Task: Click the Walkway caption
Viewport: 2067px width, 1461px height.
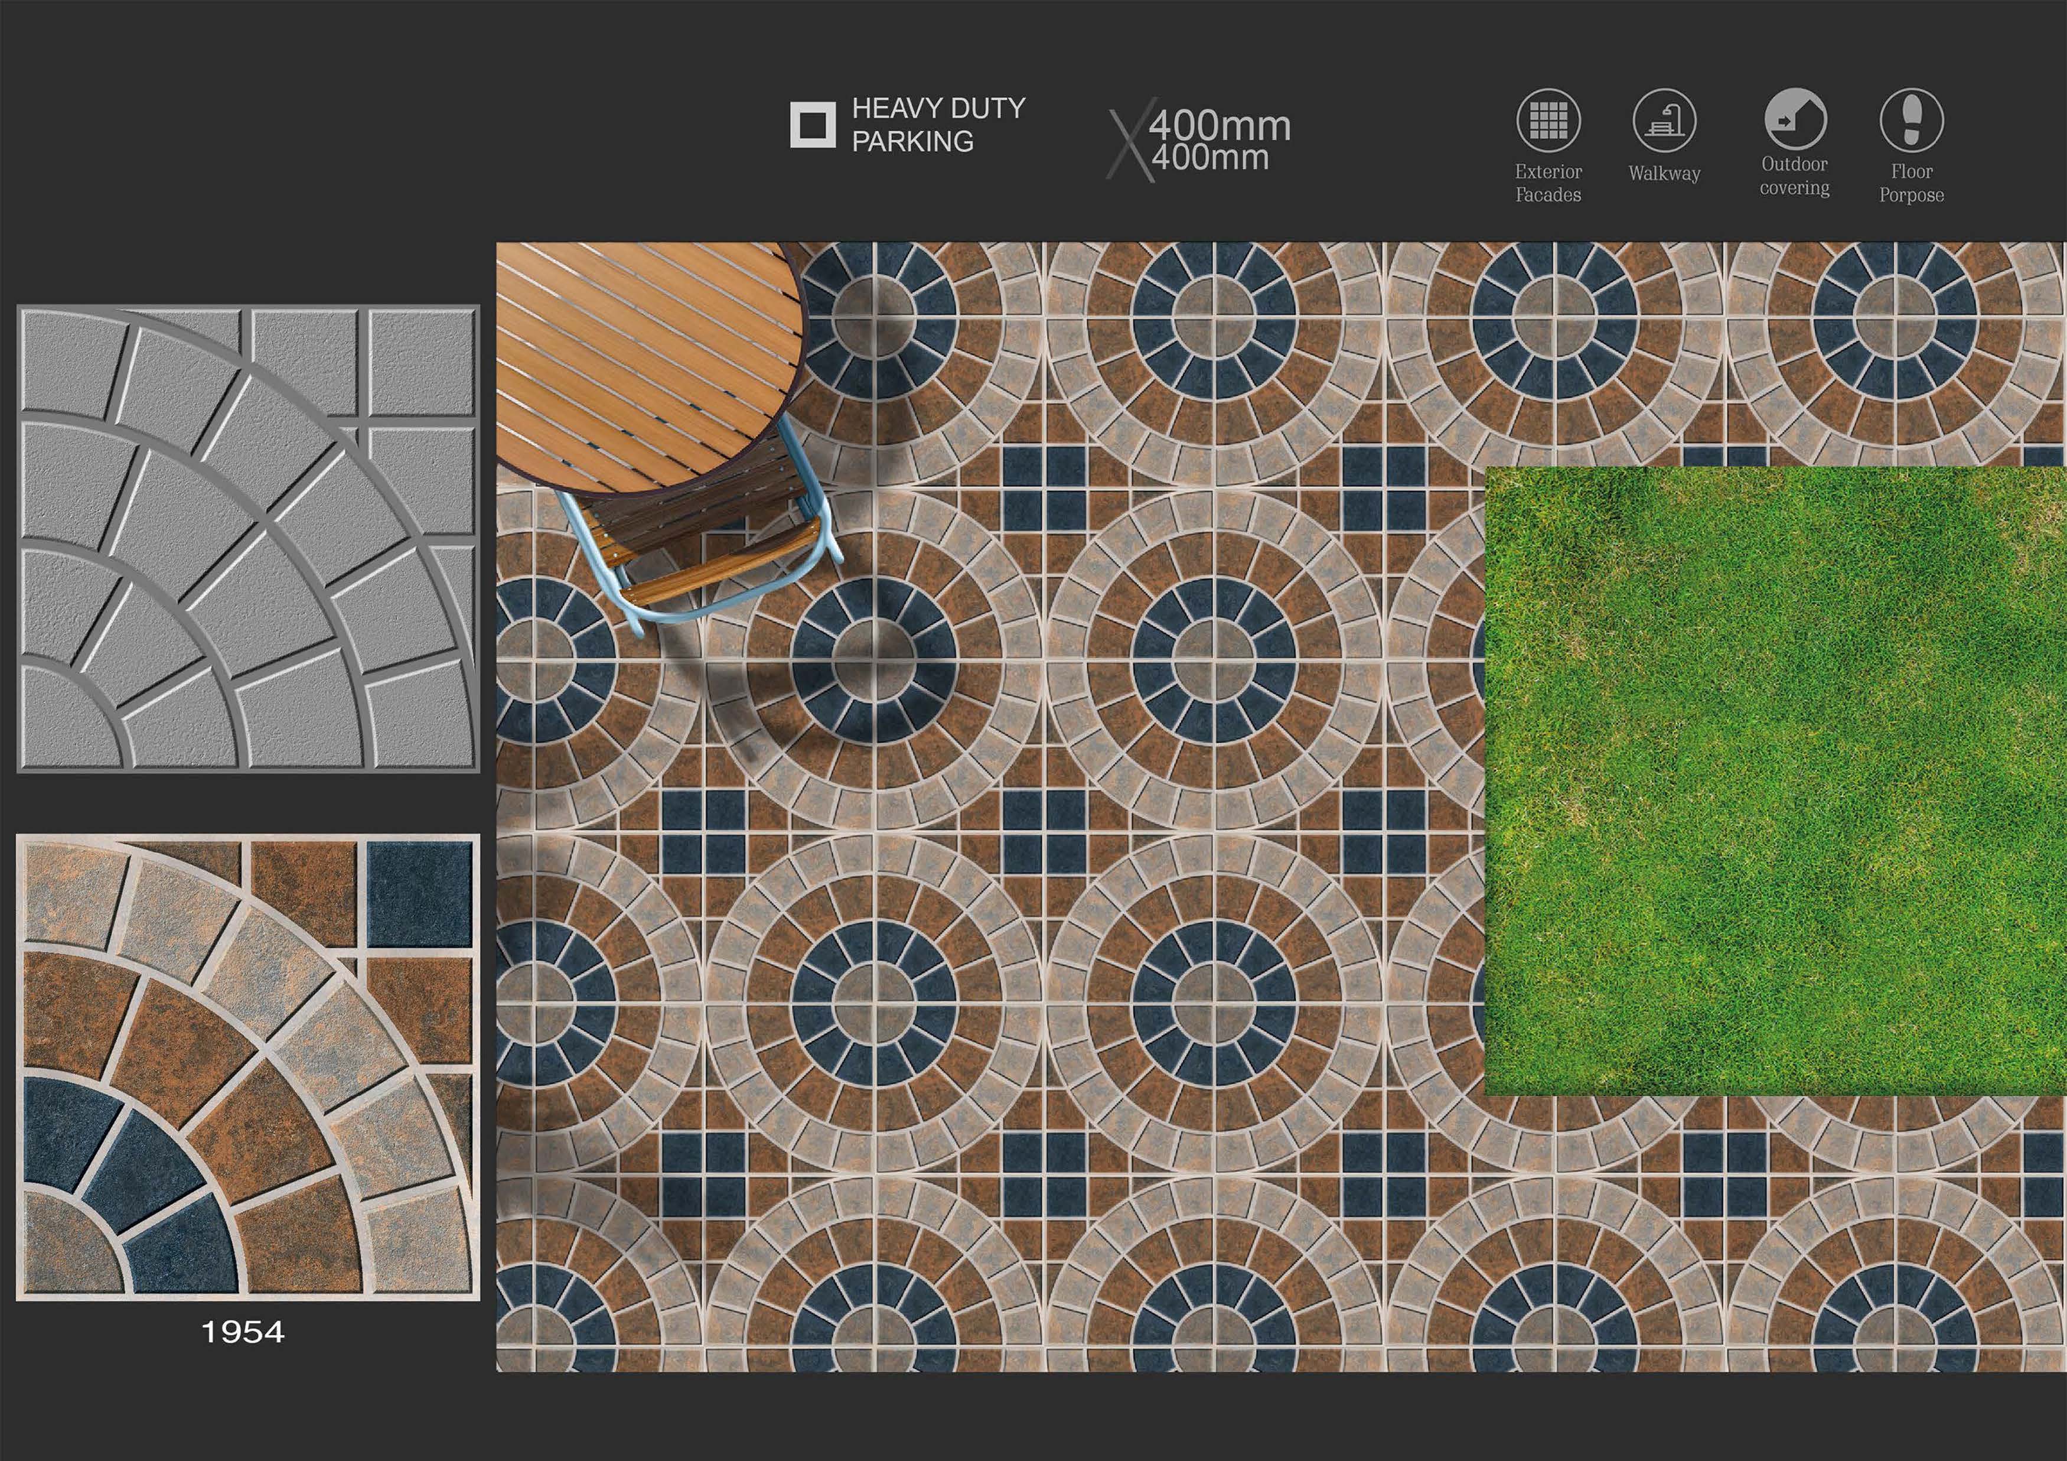Action: point(1664,173)
